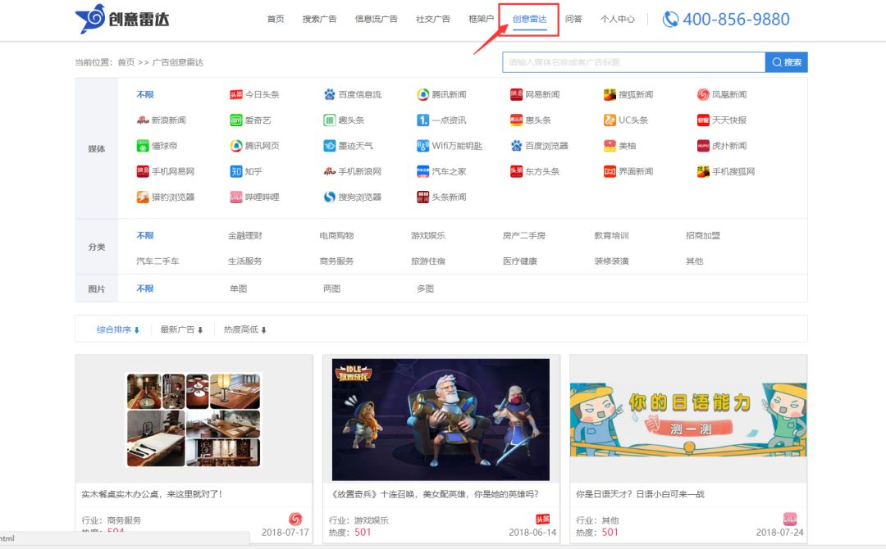Choose the 腾讯新闻 media icon

[x=422, y=95]
